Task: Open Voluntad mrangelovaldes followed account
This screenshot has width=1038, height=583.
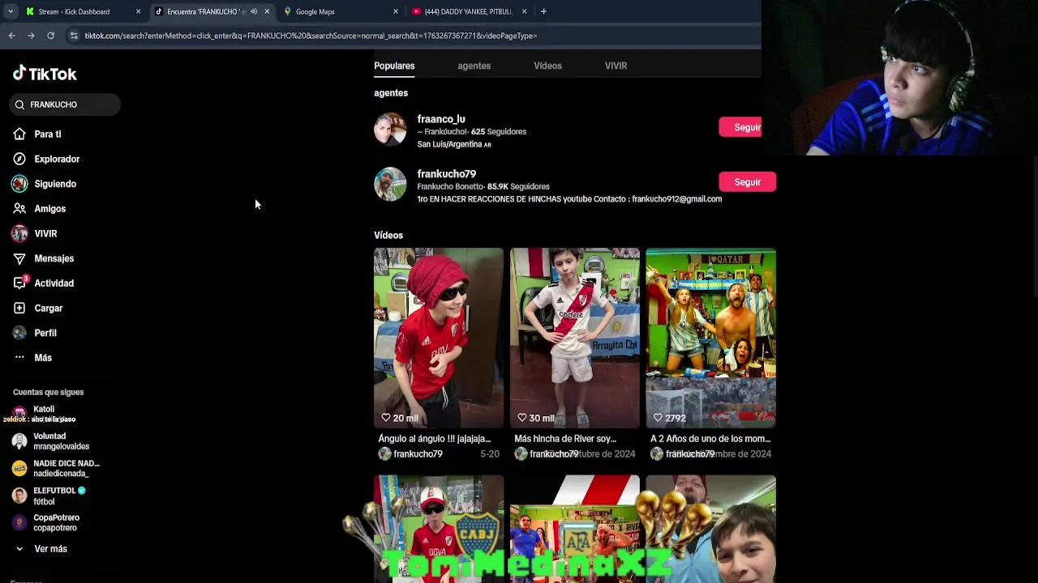Action: coord(50,440)
